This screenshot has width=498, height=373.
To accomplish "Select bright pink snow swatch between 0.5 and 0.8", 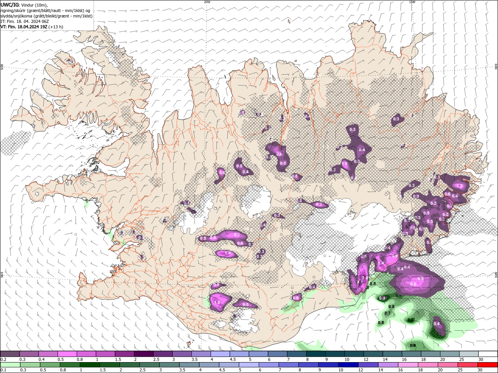I will pyautogui.click(x=67, y=354).
